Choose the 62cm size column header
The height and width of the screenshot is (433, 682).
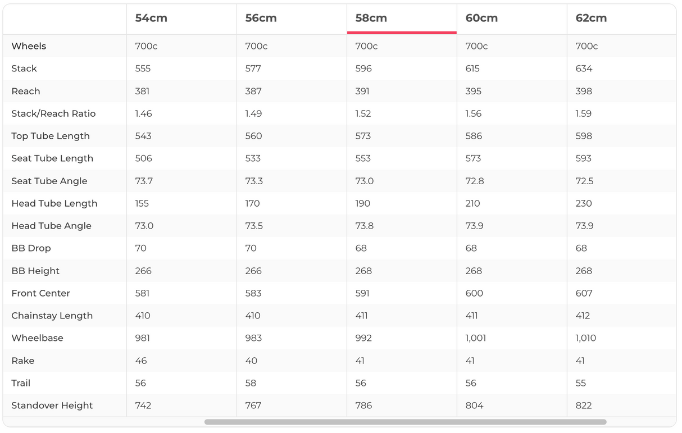click(591, 18)
